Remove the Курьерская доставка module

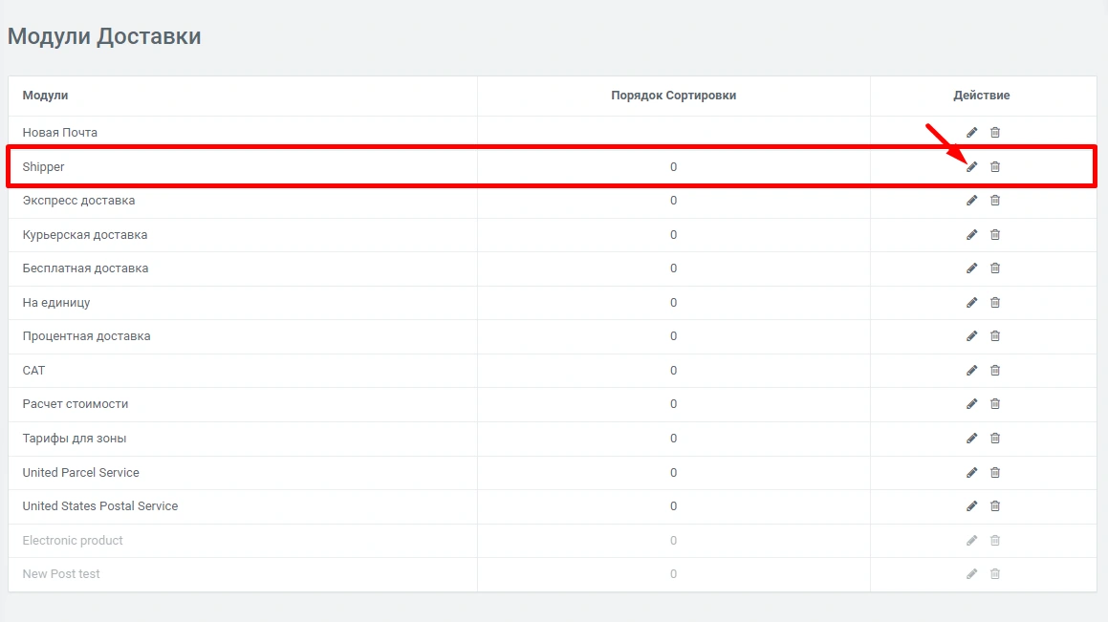tap(994, 234)
